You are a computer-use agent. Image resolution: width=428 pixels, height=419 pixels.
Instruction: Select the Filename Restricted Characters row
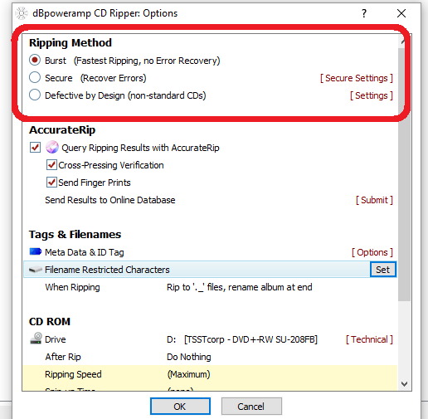tap(210, 270)
